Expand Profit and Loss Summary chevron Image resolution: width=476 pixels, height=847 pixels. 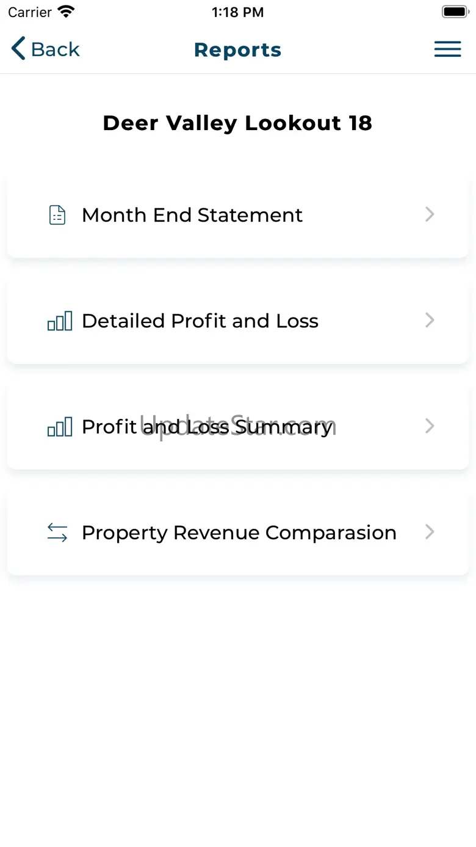tap(430, 426)
